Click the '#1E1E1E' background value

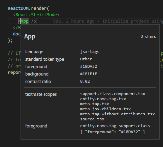89,74
